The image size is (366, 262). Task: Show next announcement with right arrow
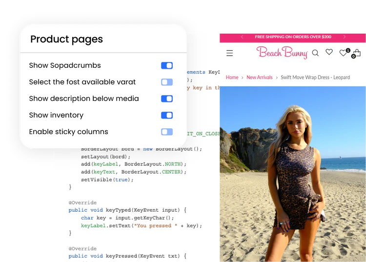tap(345, 37)
